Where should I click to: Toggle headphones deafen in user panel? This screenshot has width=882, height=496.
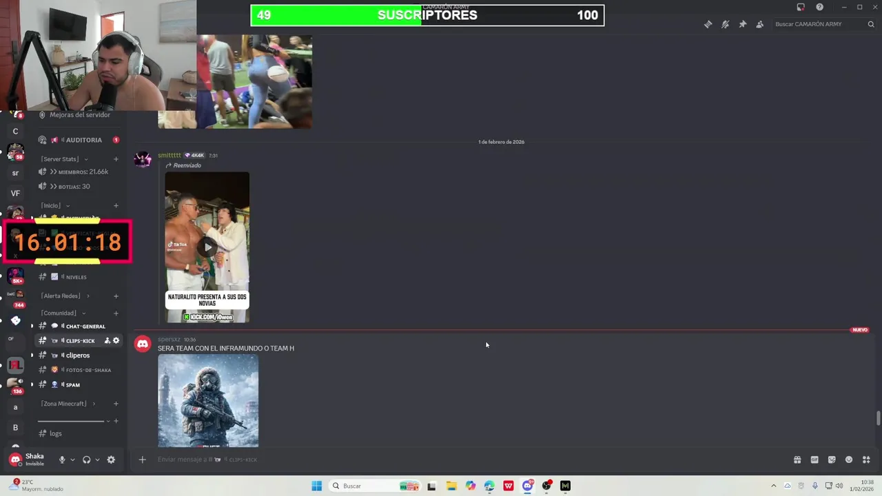click(86, 459)
